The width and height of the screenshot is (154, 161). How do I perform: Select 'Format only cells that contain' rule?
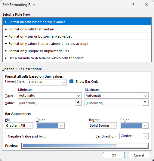77,29
